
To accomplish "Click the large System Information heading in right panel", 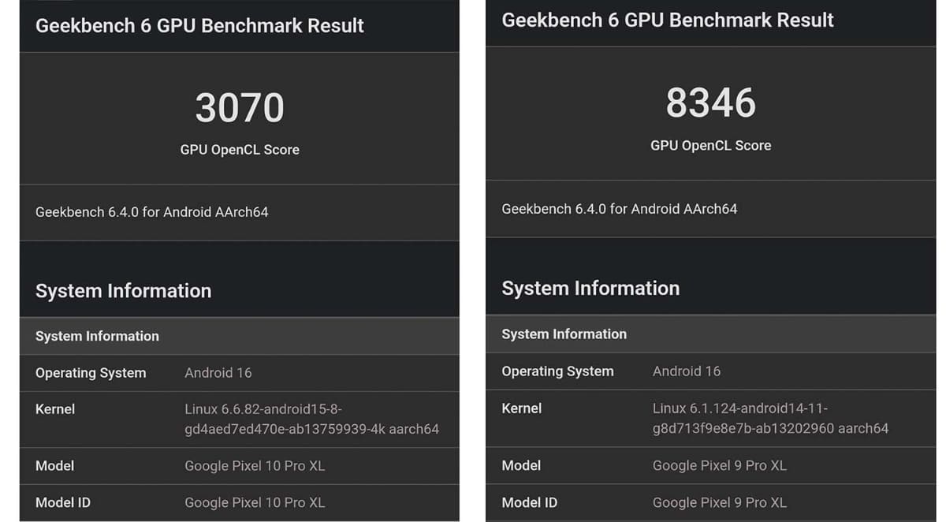I will click(590, 289).
